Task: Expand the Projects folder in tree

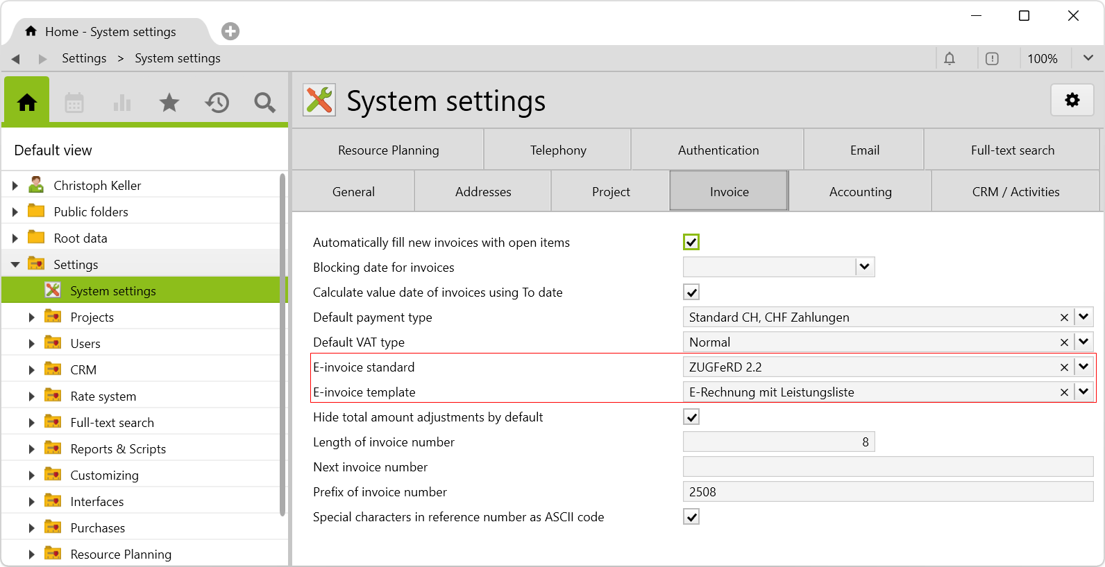Action: pos(31,317)
